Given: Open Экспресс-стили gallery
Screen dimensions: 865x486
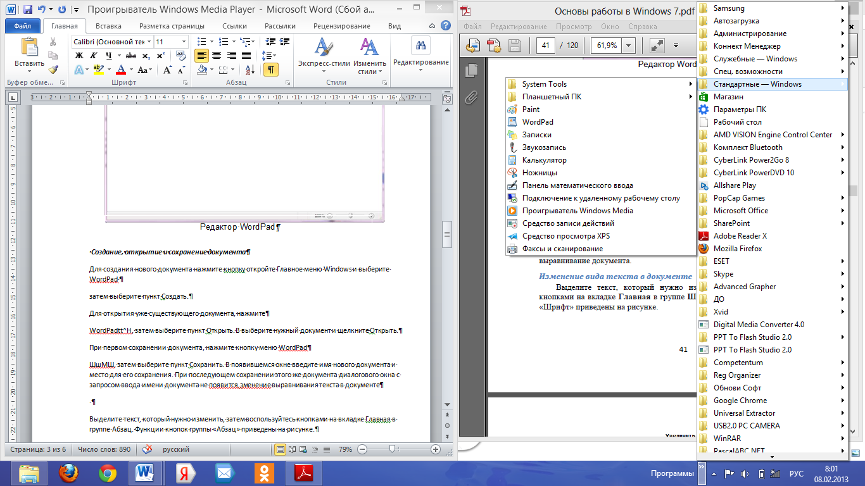Looking at the screenshot, I should (324, 56).
